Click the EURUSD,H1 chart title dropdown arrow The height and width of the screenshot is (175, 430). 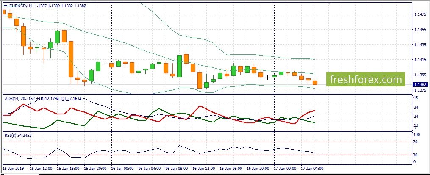[6, 6]
